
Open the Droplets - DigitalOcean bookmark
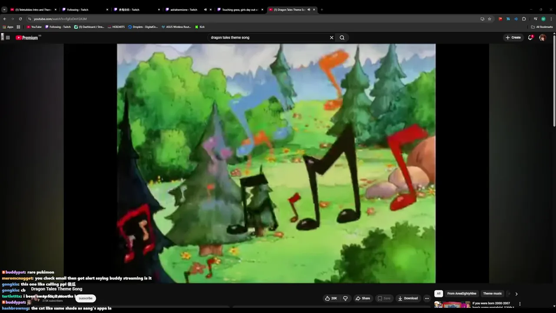point(143,27)
